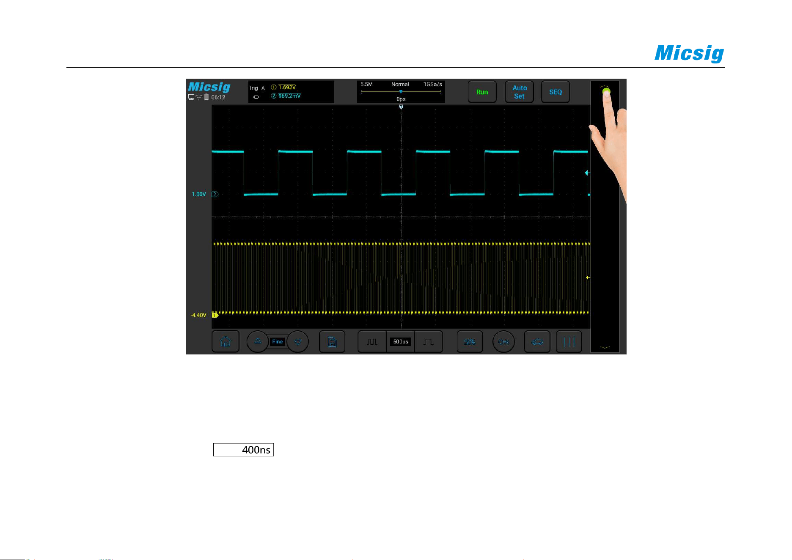792x560 pixels.
Task: Set trigger level to 50%
Action: (x=470, y=342)
